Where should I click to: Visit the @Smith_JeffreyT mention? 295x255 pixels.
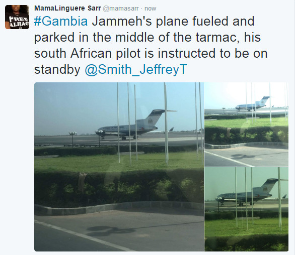pyautogui.click(x=136, y=69)
